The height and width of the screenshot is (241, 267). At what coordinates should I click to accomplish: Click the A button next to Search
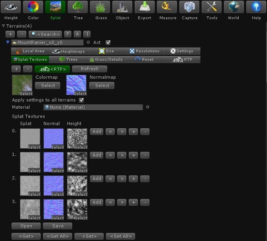77,34
